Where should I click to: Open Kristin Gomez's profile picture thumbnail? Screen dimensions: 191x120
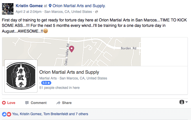(x=8, y=9)
